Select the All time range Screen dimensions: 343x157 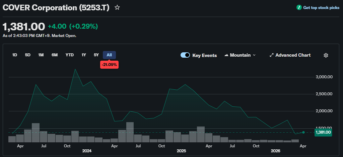(109, 55)
